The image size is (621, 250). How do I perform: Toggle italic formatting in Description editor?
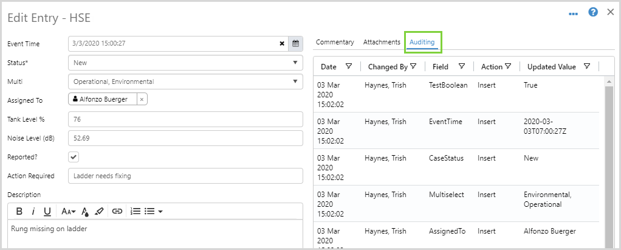pos(33,212)
